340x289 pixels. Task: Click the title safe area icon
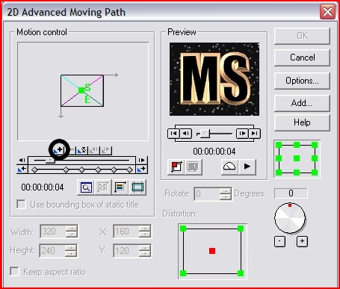(x=137, y=187)
